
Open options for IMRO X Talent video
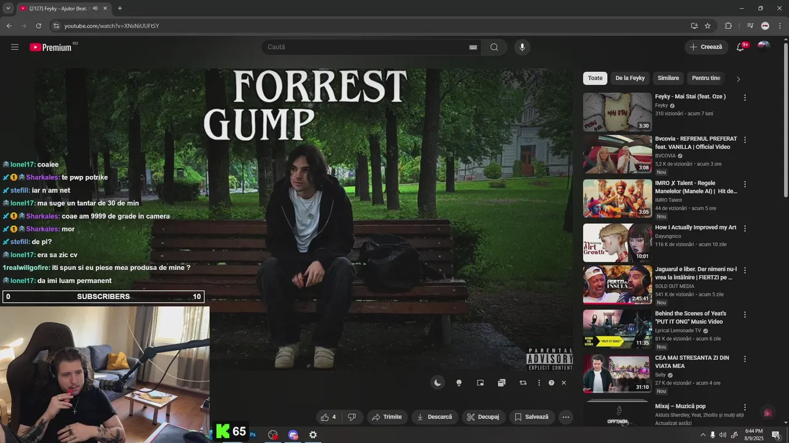745,184
